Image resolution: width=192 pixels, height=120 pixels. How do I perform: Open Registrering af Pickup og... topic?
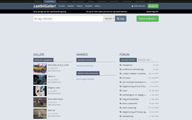(135, 112)
